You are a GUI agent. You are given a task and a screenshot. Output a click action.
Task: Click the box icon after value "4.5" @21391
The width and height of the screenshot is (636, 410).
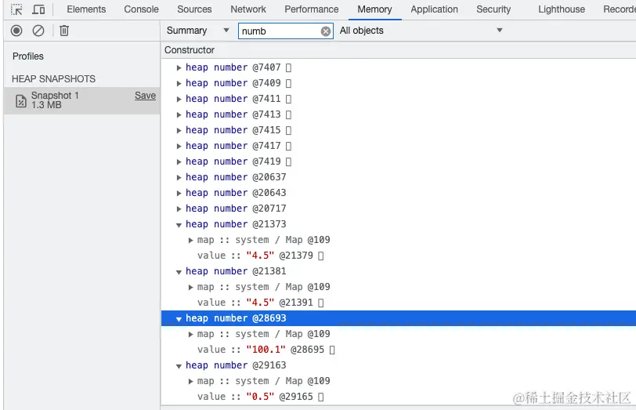tap(321, 303)
